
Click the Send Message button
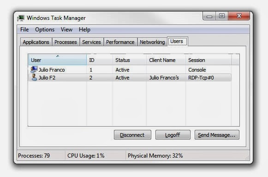(x=217, y=135)
